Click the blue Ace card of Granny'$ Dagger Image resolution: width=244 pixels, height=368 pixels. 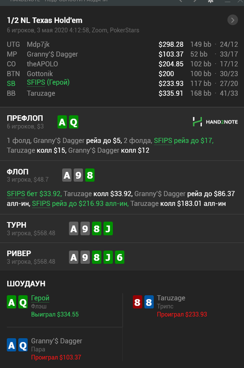tap(12, 345)
